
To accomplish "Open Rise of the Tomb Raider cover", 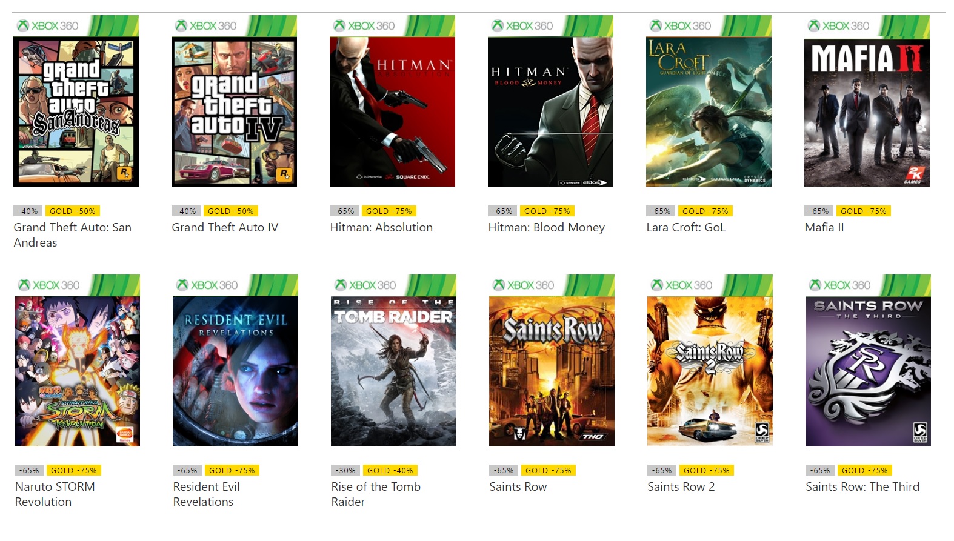I will click(393, 371).
